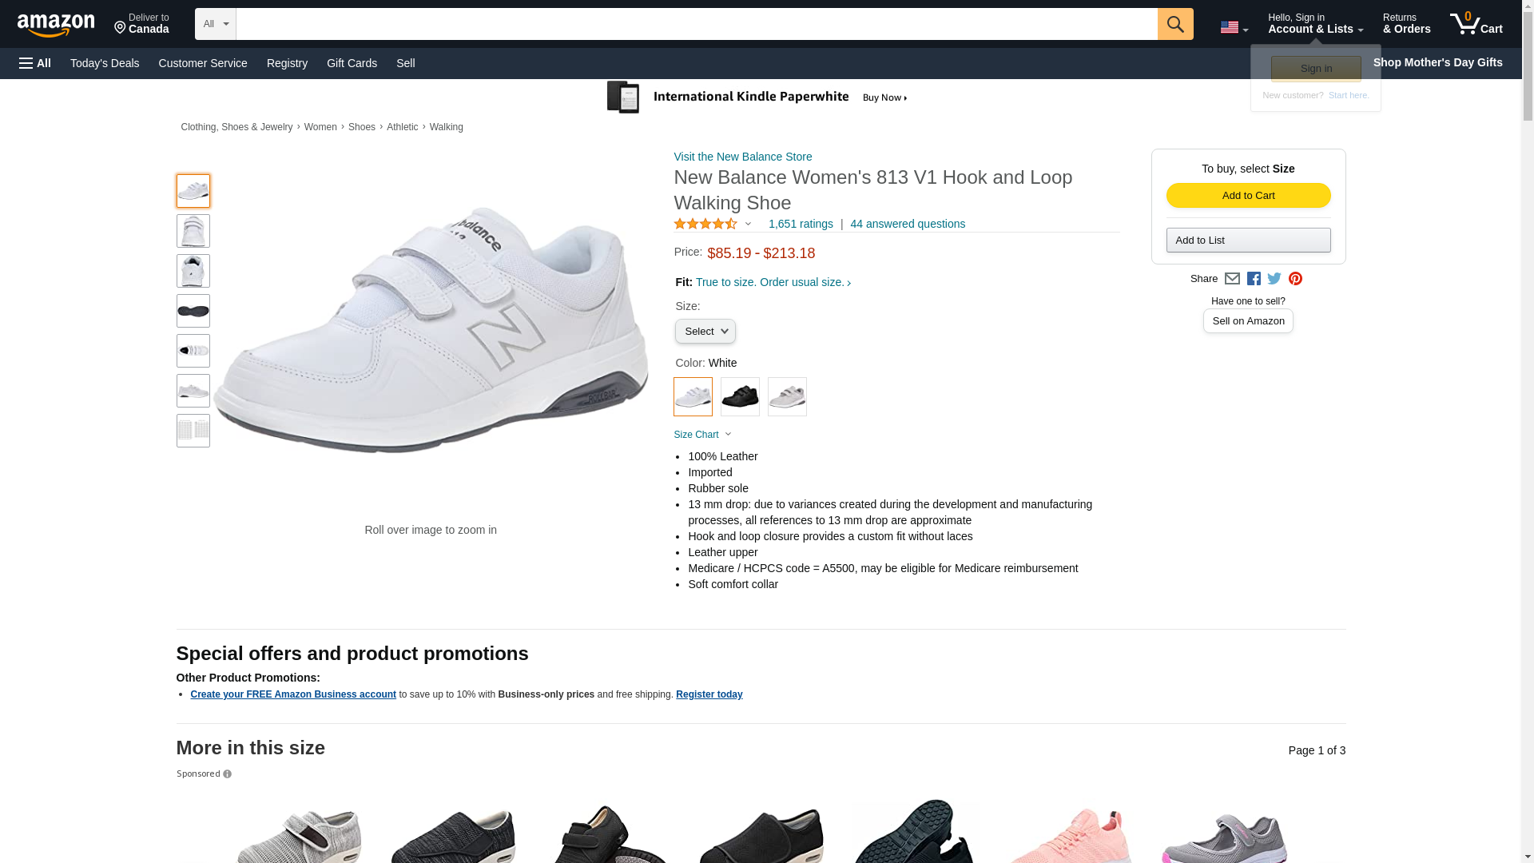Image resolution: width=1534 pixels, height=863 pixels.
Task: Click the search magnifier button
Action: pos(1174,24)
